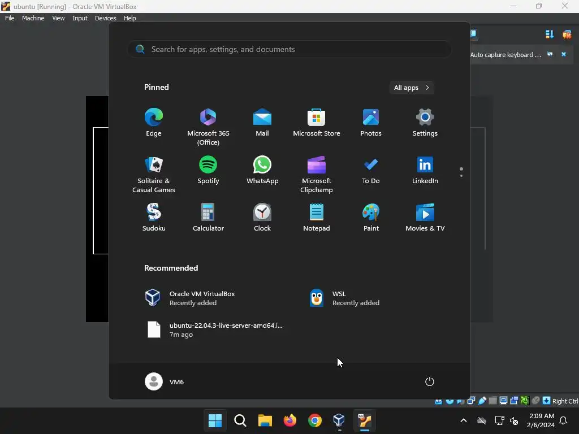Launch Notepad from pinned apps
Image resolution: width=579 pixels, height=434 pixels.
317,218
